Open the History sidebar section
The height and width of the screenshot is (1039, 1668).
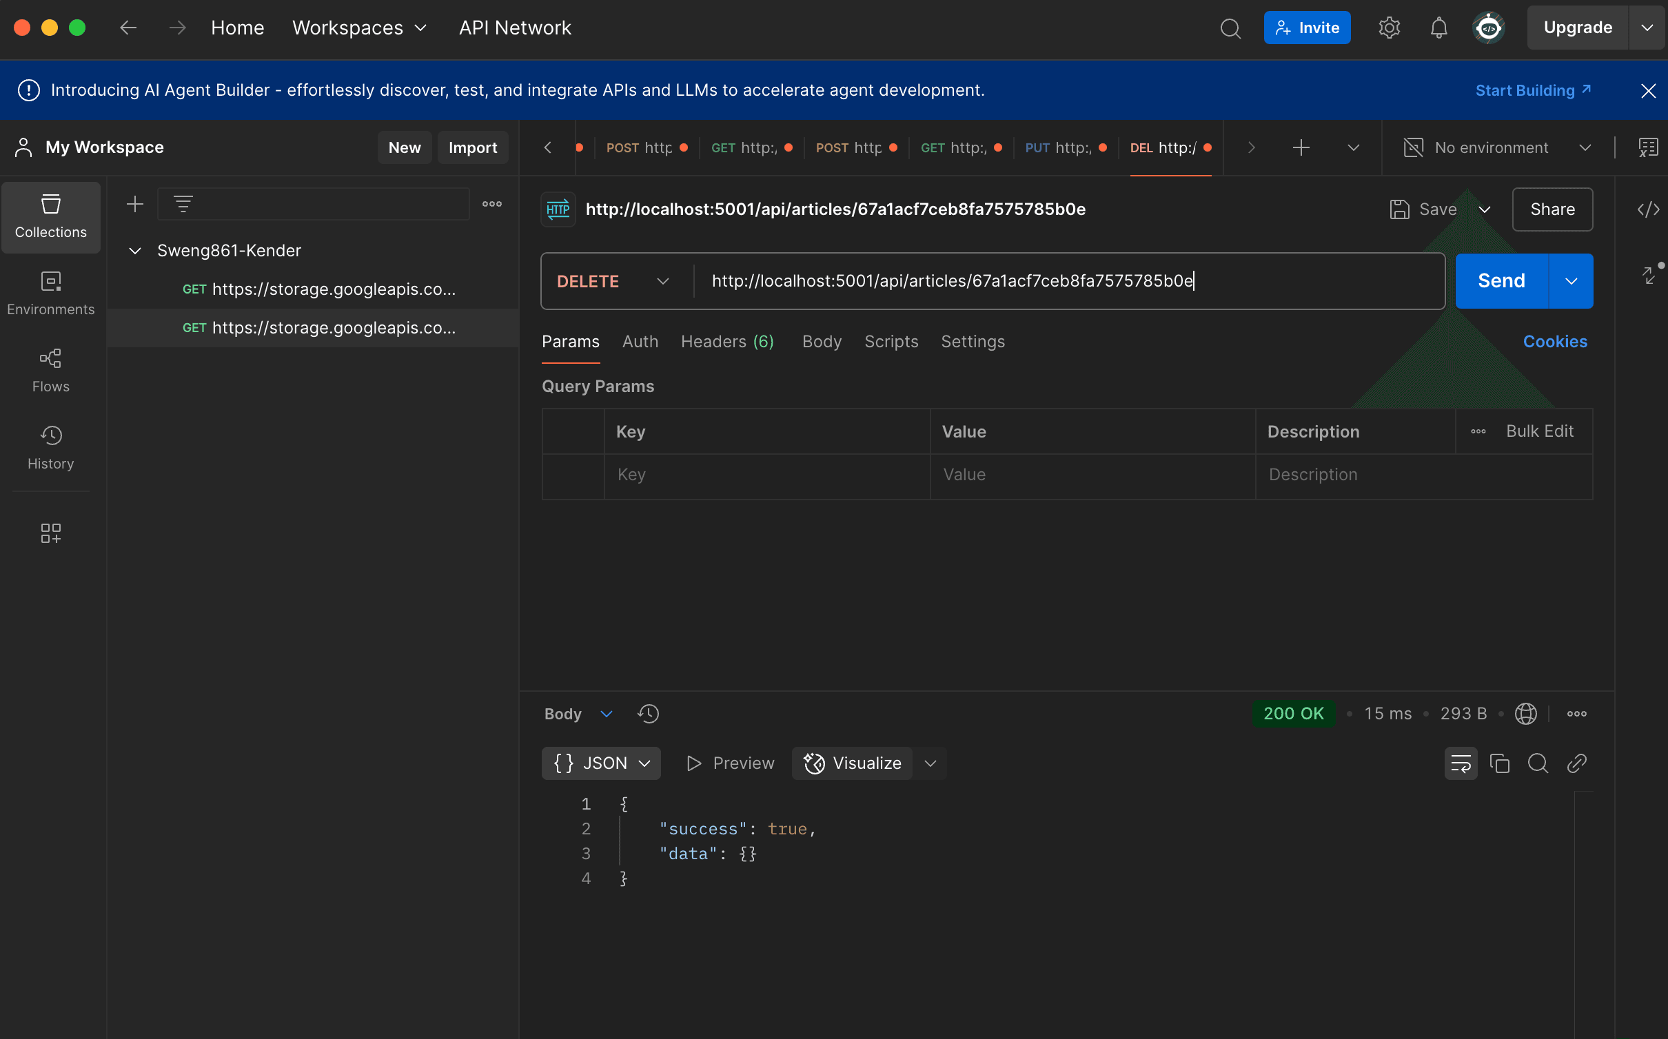pos(51,448)
